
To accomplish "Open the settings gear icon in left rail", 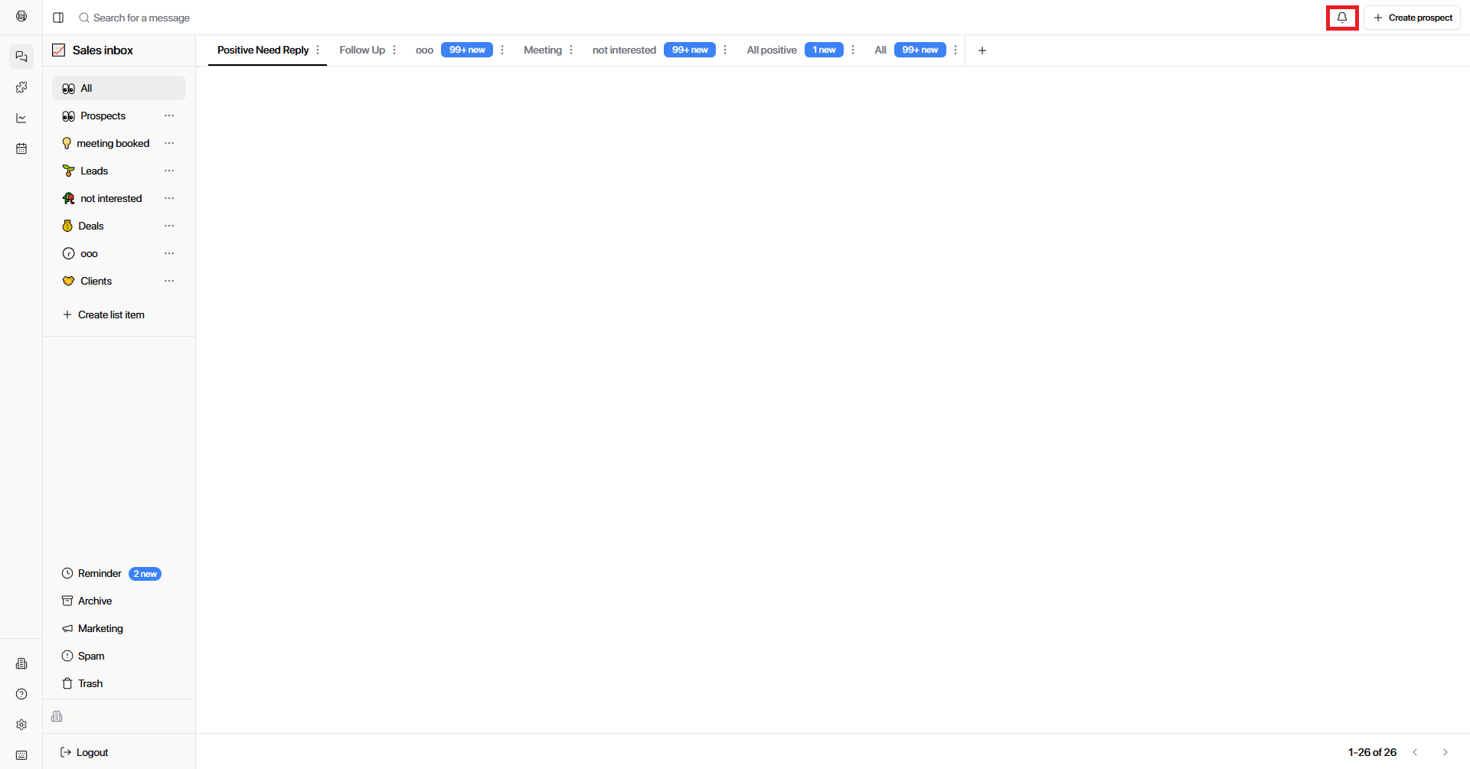I will [21, 725].
